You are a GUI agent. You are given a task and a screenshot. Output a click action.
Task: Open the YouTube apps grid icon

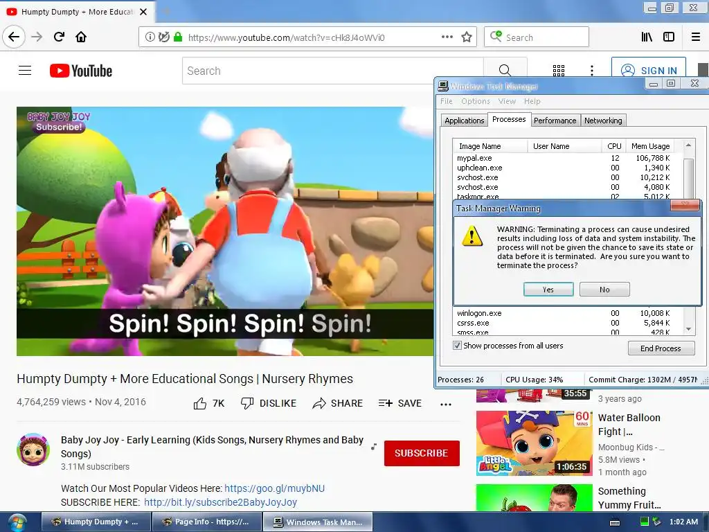coord(559,71)
